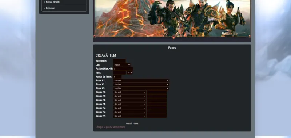Click the Bonus #2 value field

tap(157, 96)
